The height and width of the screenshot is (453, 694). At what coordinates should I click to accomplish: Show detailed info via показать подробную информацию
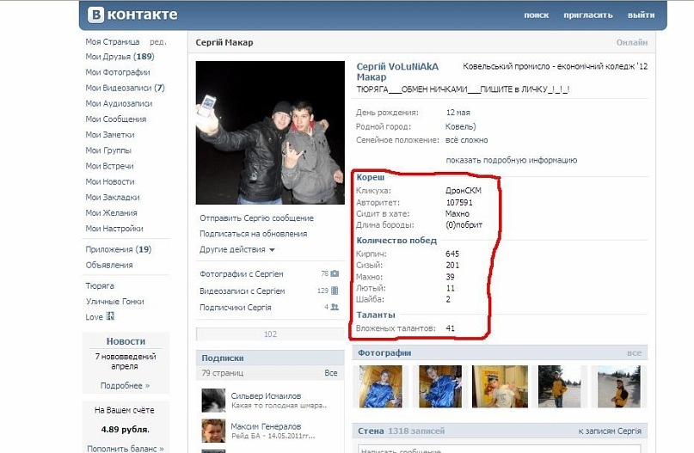click(511, 160)
